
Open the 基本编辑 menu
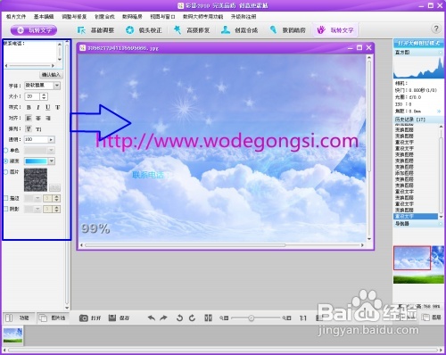click(44, 17)
